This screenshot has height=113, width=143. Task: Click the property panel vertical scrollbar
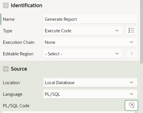[x=142, y=32]
